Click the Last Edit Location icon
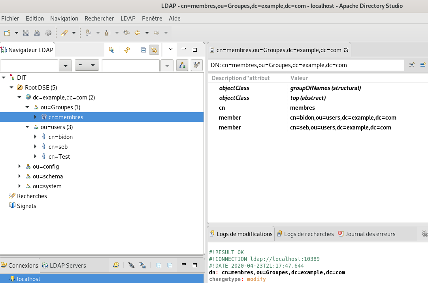Image resolution: width=428 pixels, height=283 pixels. tap(126, 33)
